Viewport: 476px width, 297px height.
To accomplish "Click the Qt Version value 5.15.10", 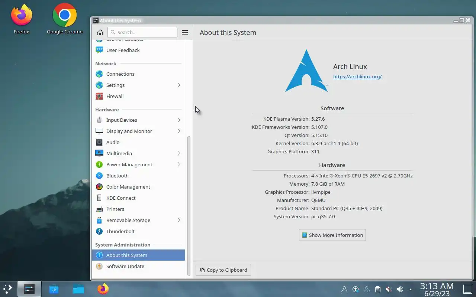I will click(x=319, y=135).
